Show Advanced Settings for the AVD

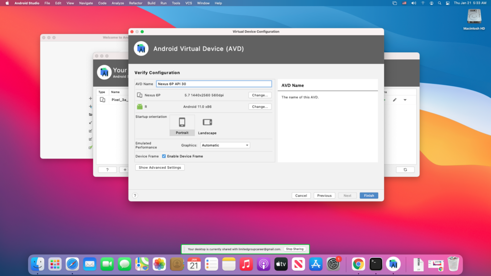[x=160, y=167]
